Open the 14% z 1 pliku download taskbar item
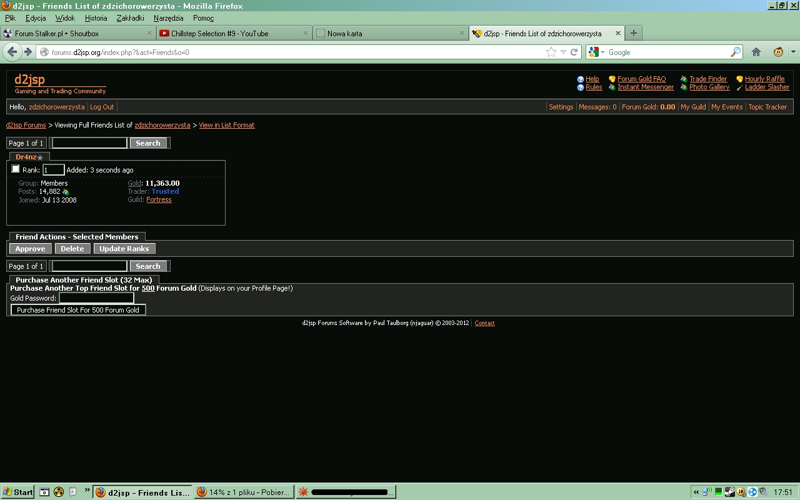 coord(245,492)
